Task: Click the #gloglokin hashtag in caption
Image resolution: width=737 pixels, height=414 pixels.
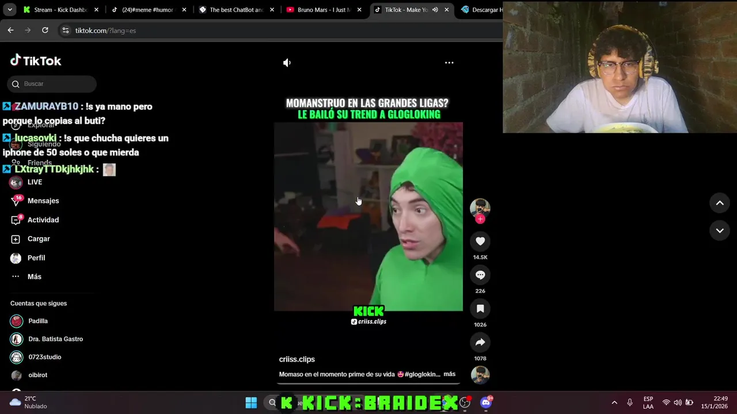Action: click(x=423, y=374)
